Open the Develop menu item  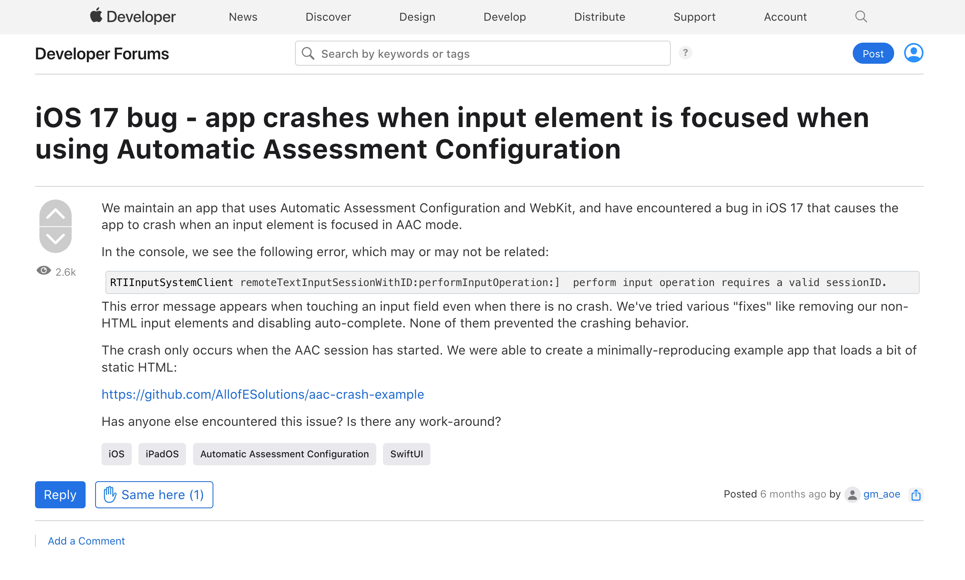504,17
